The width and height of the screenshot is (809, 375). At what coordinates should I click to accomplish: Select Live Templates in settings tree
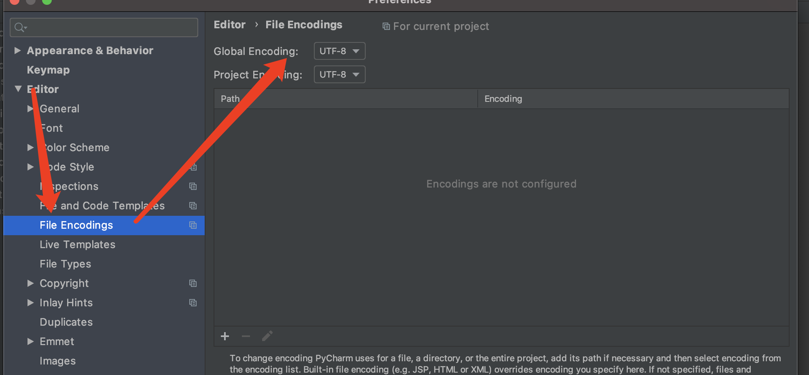pos(77,244)
